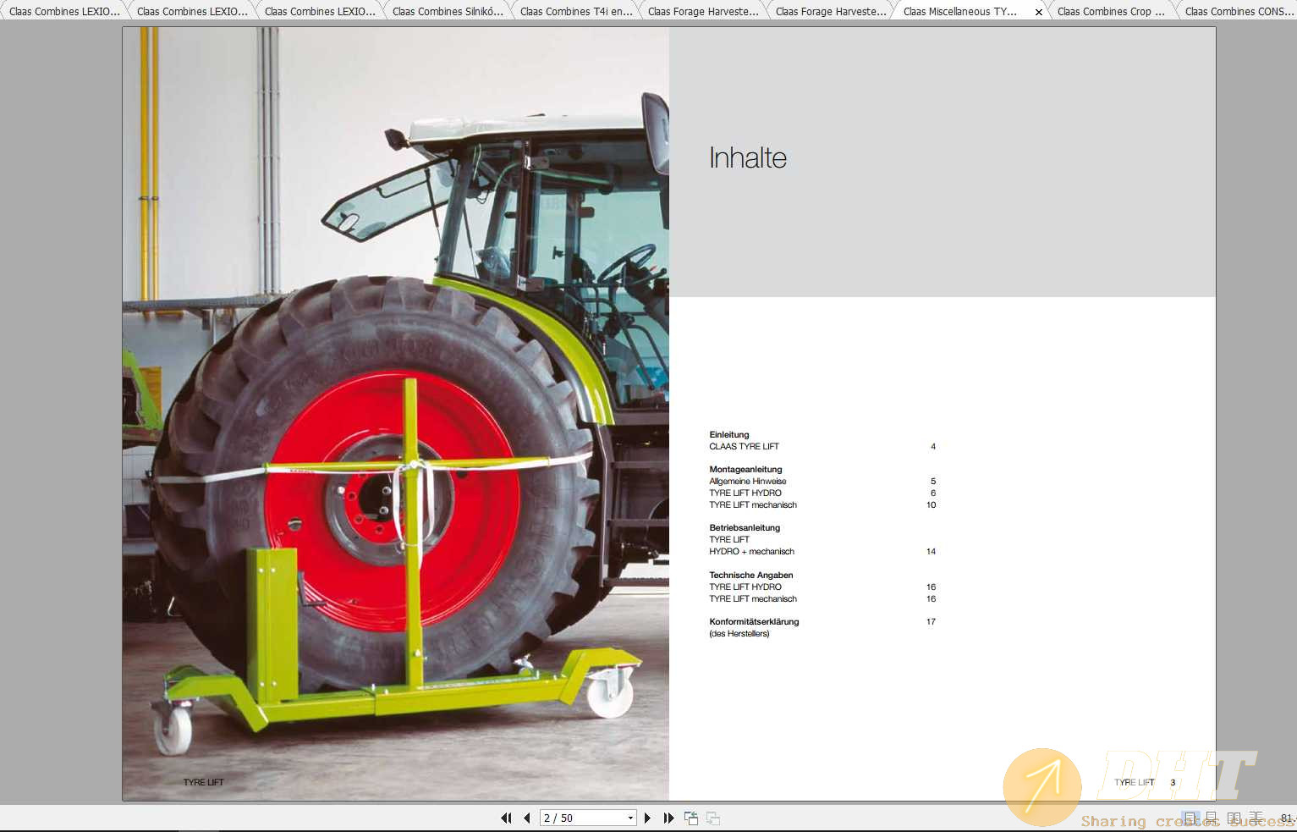Click the CLAAS TYRE LIFT contents entry

744,446
